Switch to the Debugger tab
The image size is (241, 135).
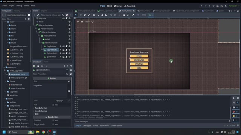click(87, 126)
